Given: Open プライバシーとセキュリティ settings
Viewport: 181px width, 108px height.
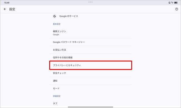Looking at the screenshot, I should [91, 65].
